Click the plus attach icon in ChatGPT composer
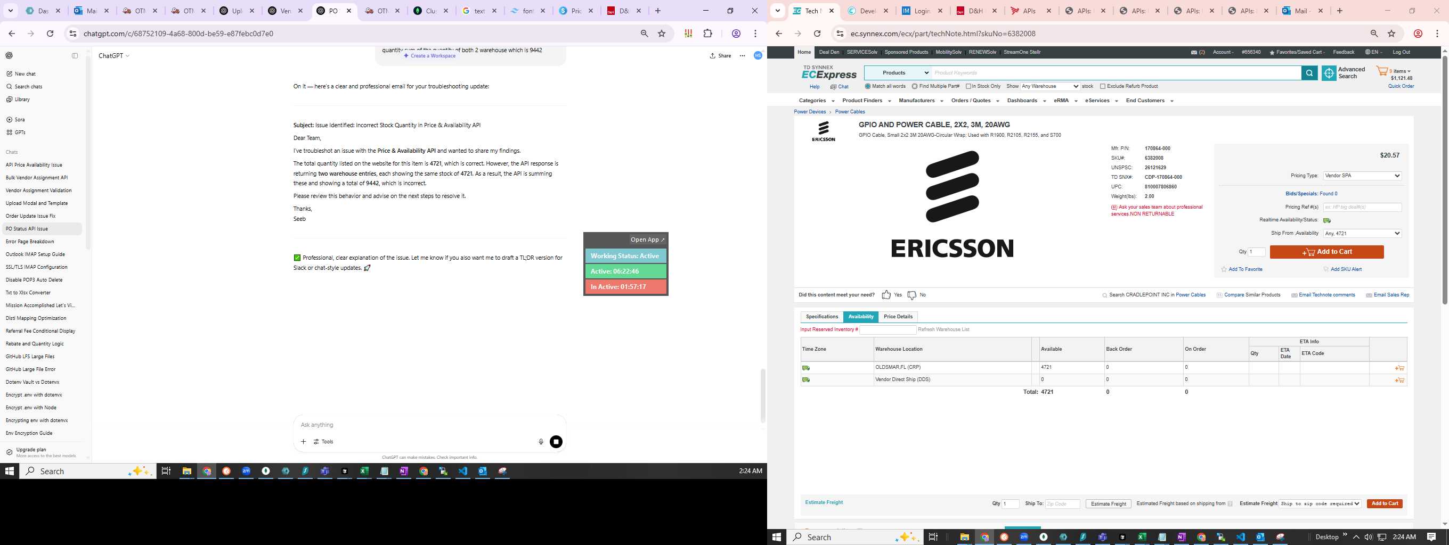The width and height of the screenshot is (1449, 545). (303, 442)
